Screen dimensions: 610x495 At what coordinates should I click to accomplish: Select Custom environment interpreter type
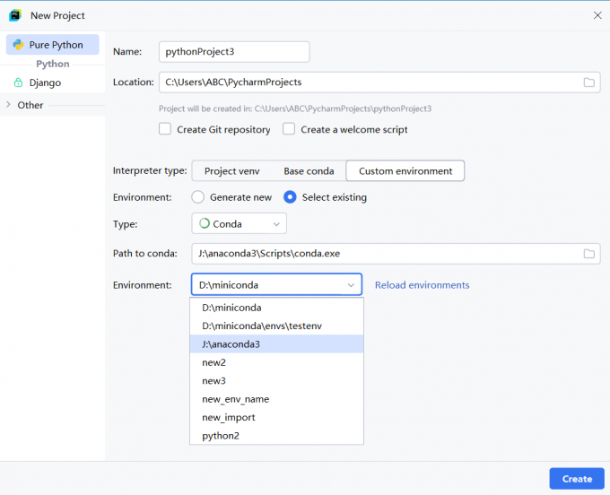405,171
